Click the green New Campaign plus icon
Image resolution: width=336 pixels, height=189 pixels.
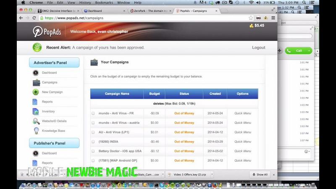point(36,92)
